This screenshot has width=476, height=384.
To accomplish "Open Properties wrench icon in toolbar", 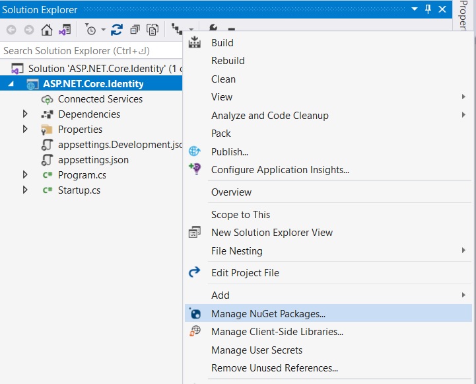I will coord(213,28).
